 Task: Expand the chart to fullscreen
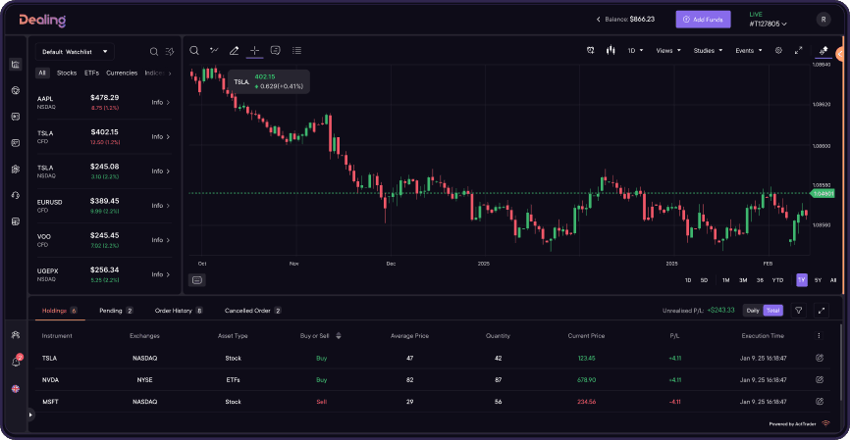point(798,50)
